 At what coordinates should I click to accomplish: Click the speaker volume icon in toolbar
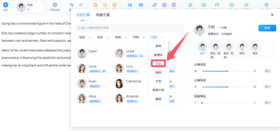point(246,5)
